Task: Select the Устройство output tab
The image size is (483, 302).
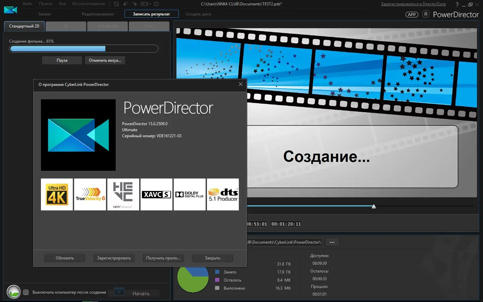Action: coord(107,26)
